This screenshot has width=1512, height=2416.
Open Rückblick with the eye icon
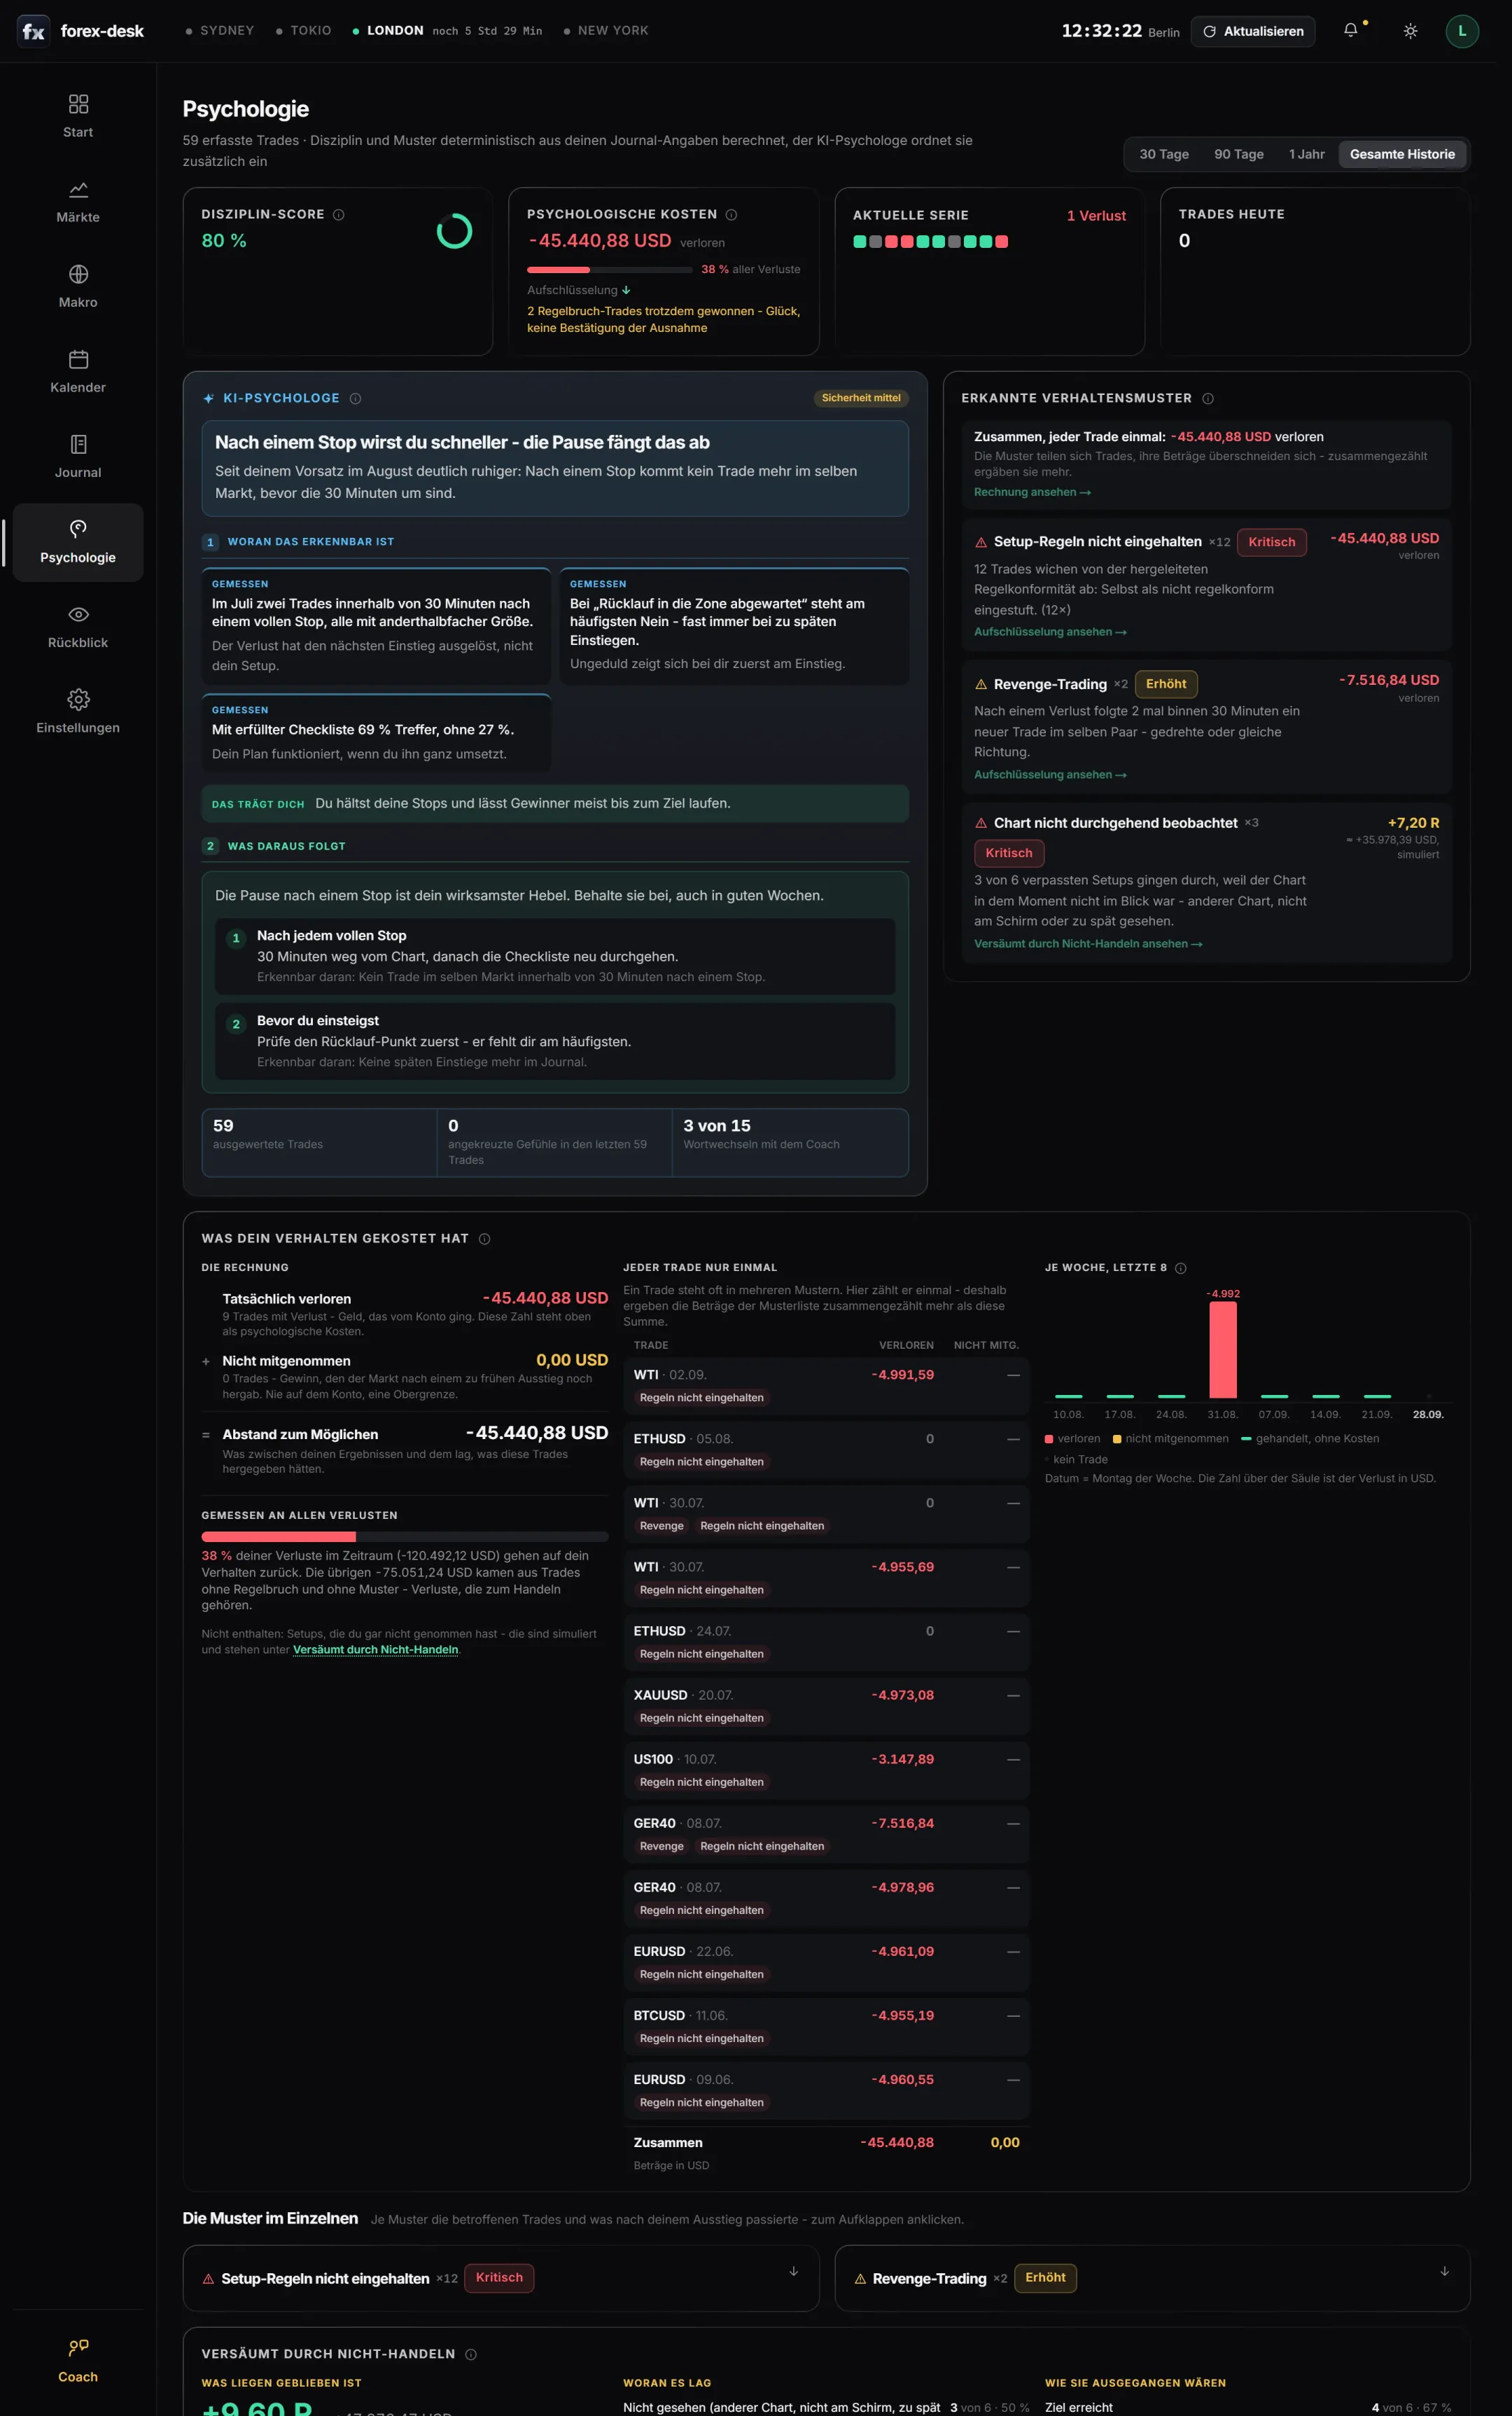tap(78, 626)
